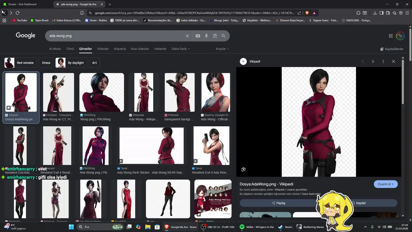Close the image preview panel
Screen dimensions: 412x232
point(393,61)
